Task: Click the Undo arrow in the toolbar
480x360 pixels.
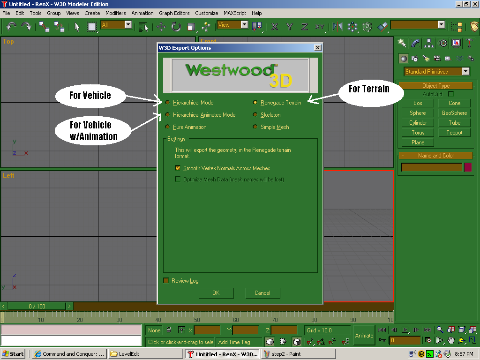Action: 11,27
